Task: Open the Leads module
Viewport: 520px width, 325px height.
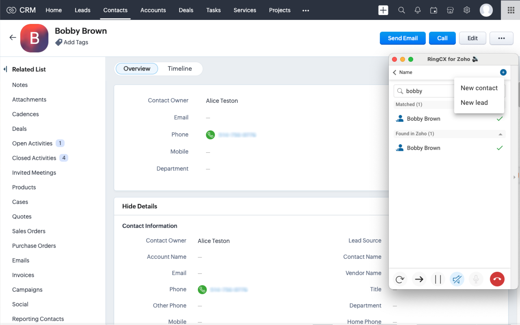Action: tap(82, 10)
